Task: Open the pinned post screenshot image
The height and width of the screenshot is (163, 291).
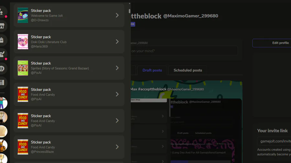Action: point(186,131)
